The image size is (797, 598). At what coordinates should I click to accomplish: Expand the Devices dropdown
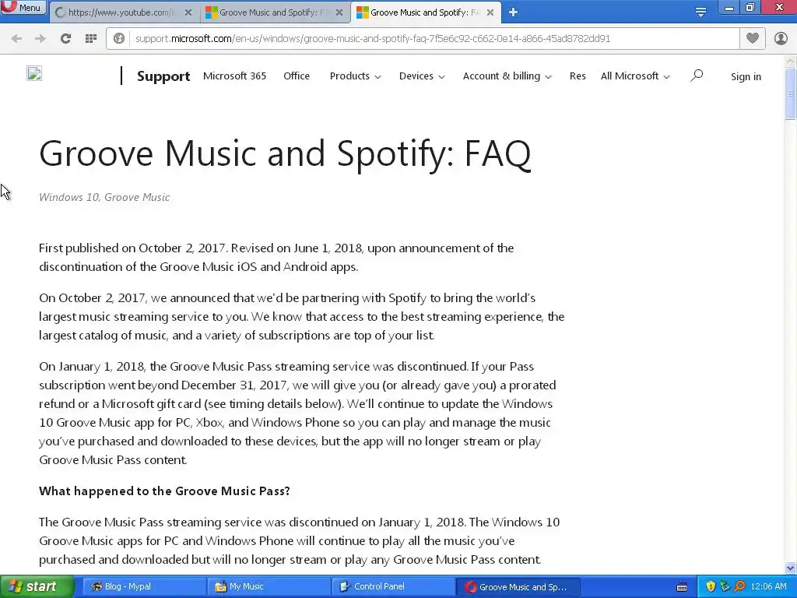422,76
